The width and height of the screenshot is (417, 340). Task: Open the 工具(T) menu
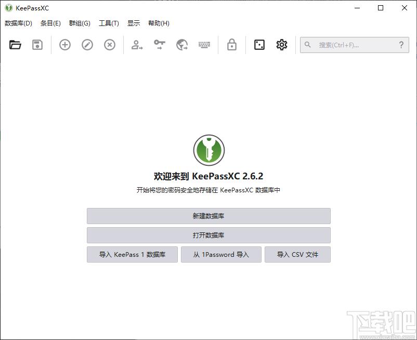pyautogui.click(x=109, y=23)
